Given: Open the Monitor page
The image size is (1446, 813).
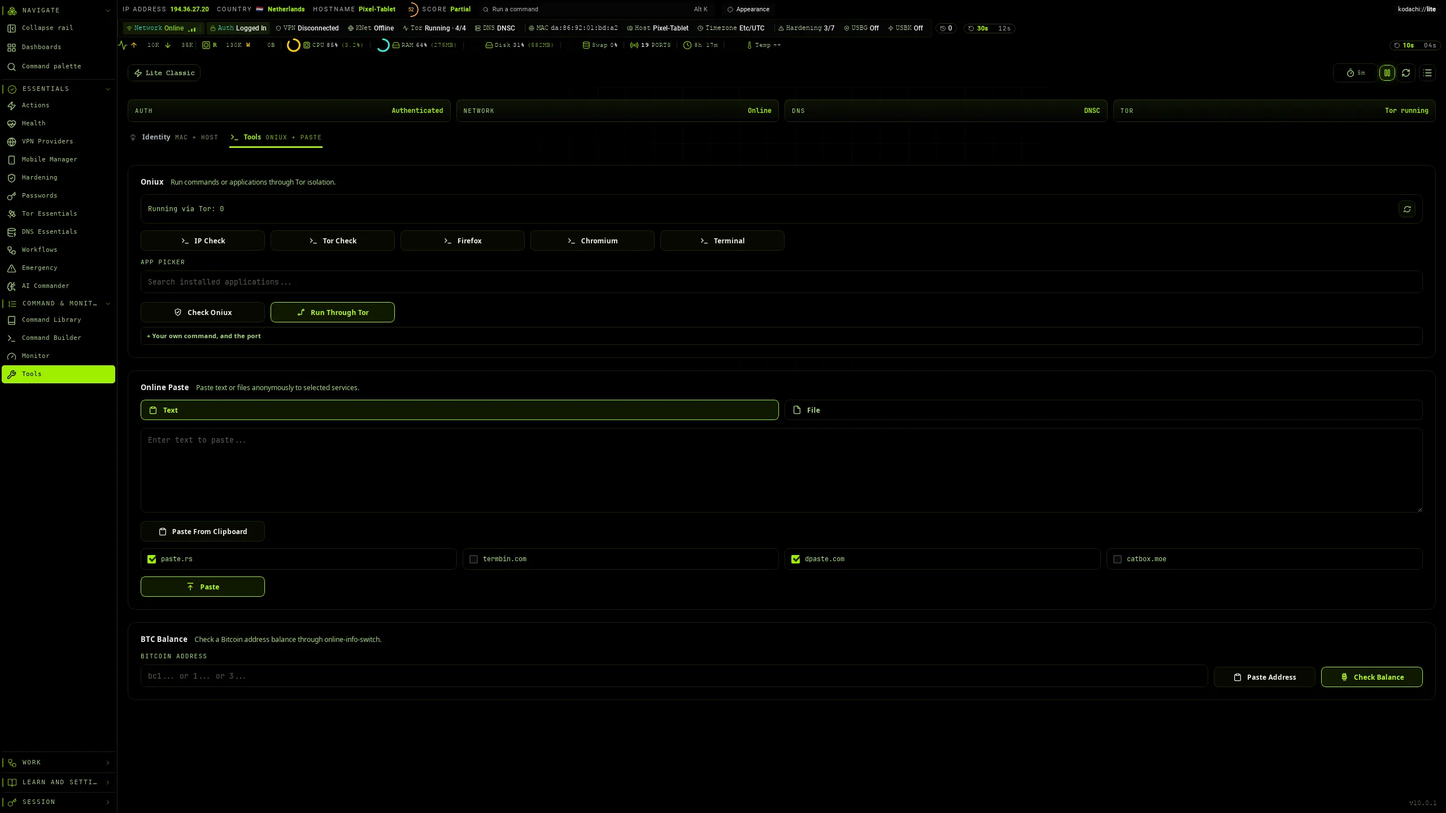Looking at the screenshot, I should coord(58,356).
